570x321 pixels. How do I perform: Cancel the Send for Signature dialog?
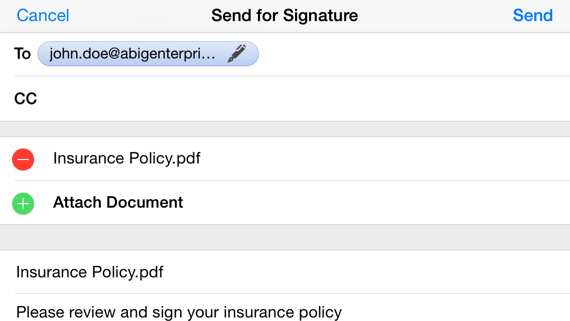pyautogui.click(x=43, y=16)
